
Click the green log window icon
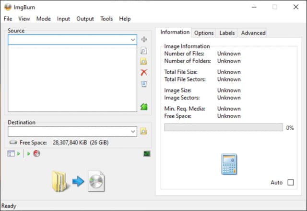(x=147, y=154)
